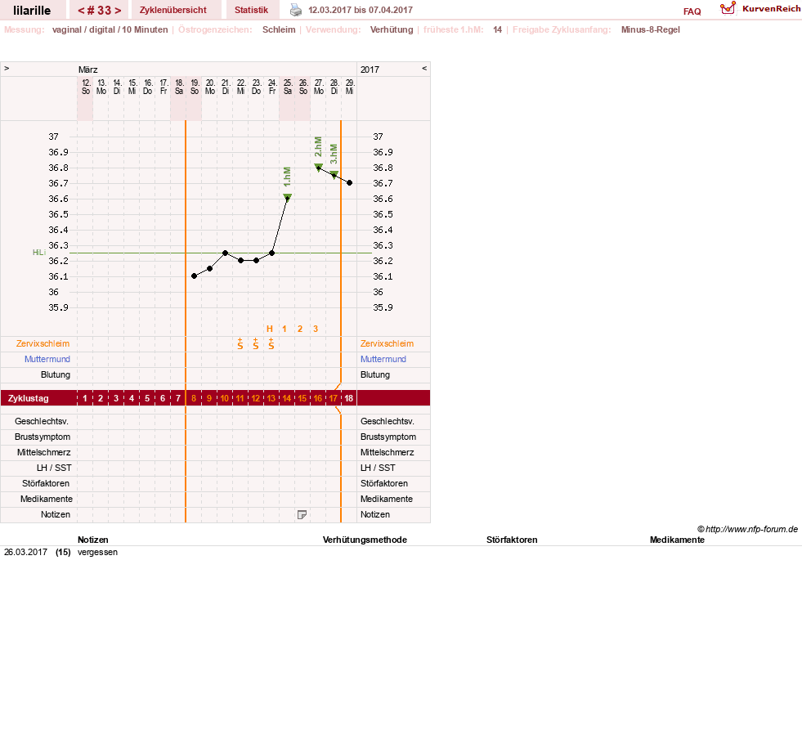Open the note icon on cycle day 15
802x735 pixels.
tap(302, 514)
